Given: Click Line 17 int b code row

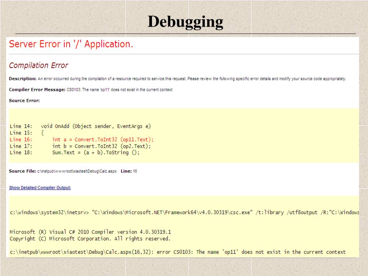Looking at the screenshot, I should [80, 146].
